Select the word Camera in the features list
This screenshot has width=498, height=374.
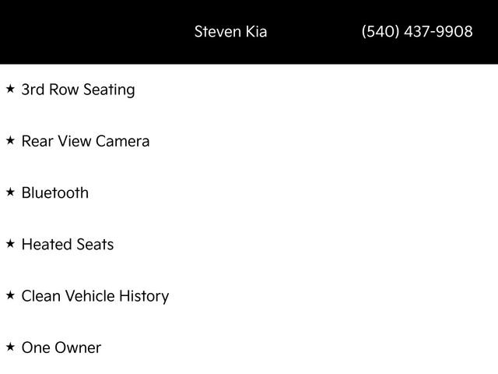122,141
